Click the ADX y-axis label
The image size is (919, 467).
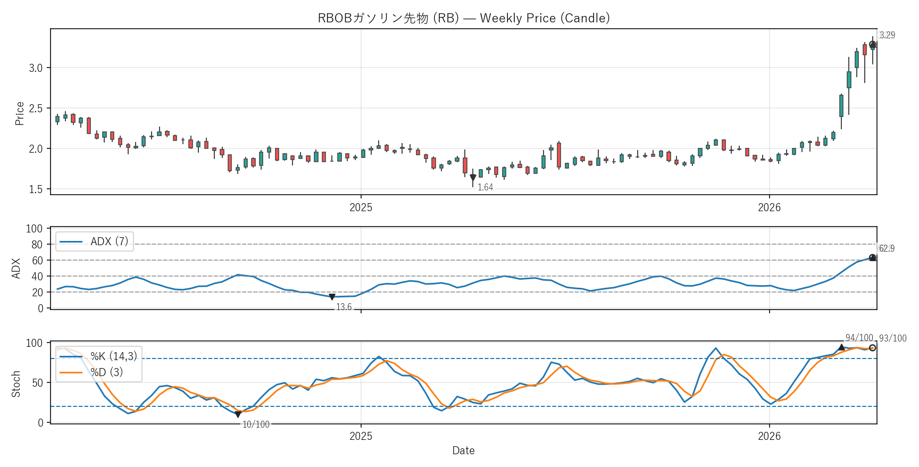pos(16,269)
